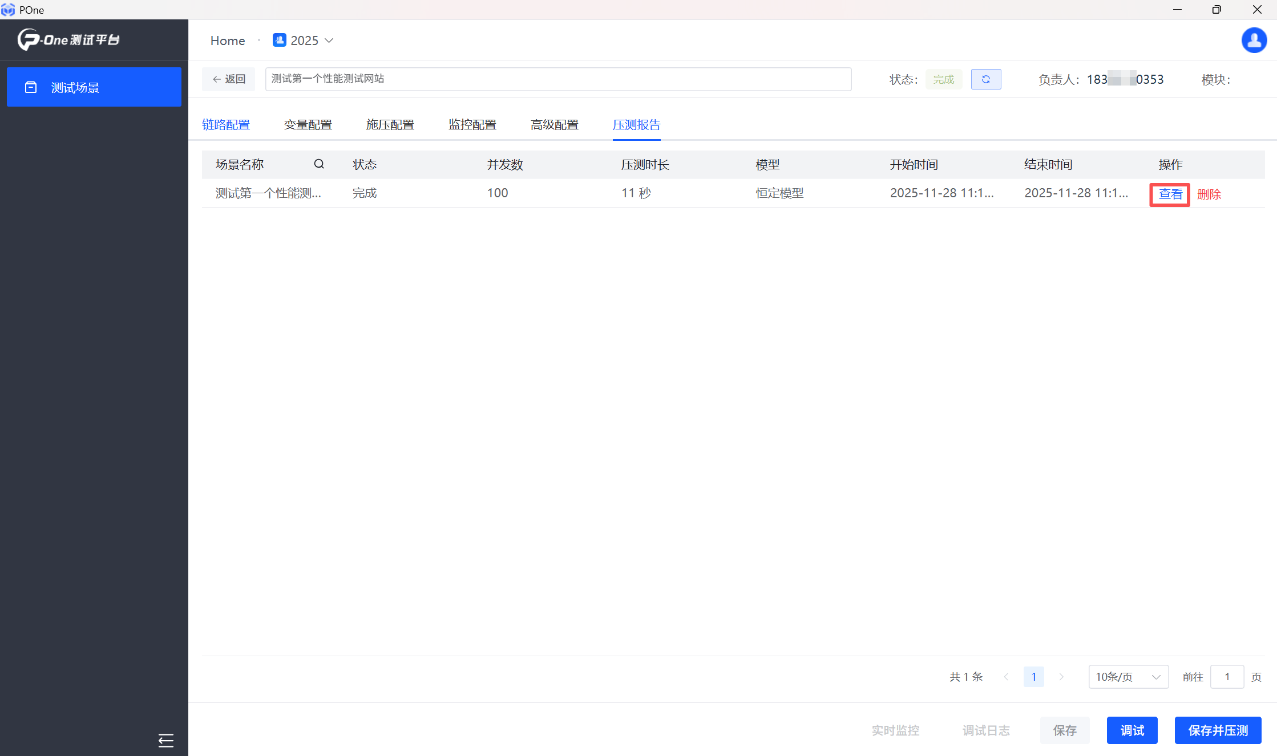
Task: Click the 返回 back button
Action: 229,79
